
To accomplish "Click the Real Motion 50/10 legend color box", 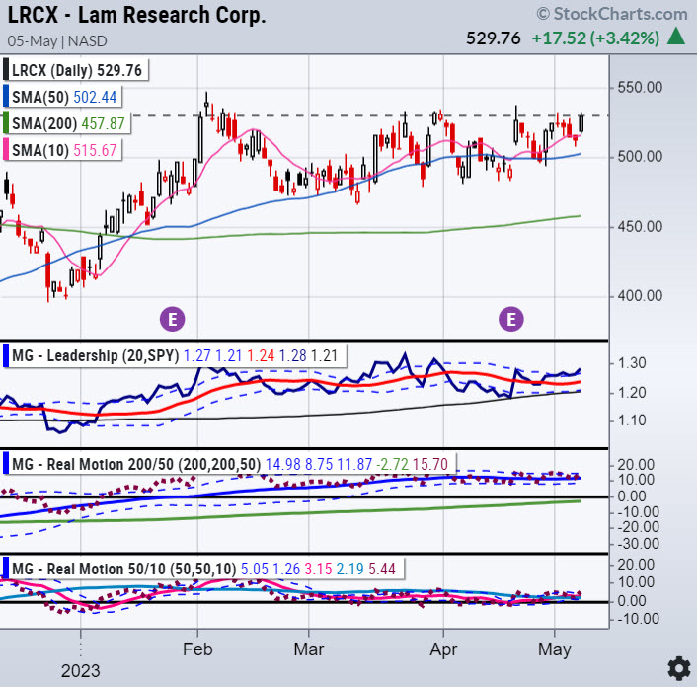I will pos(7,568).
